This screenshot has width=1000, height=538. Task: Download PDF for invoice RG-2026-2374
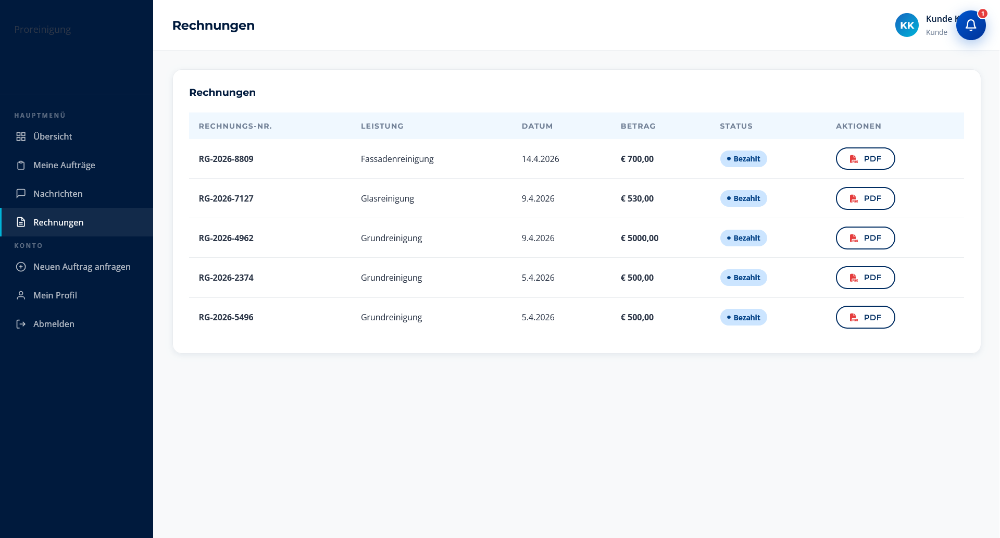(x=865, y=278)
